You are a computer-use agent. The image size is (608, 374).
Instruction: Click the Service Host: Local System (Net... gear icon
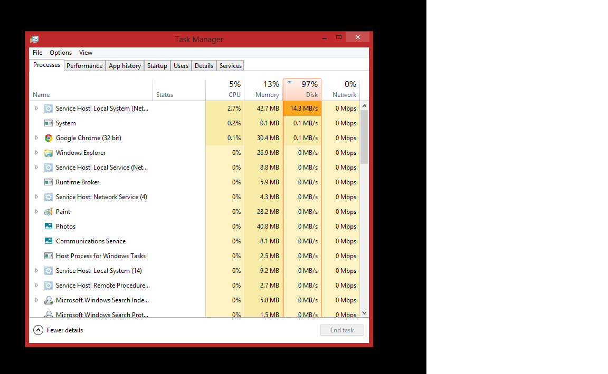49,109
